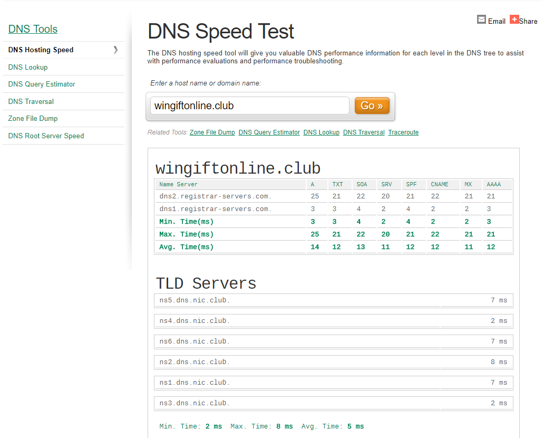Click the DNS Speed Test page title

[x=221, y=31]
